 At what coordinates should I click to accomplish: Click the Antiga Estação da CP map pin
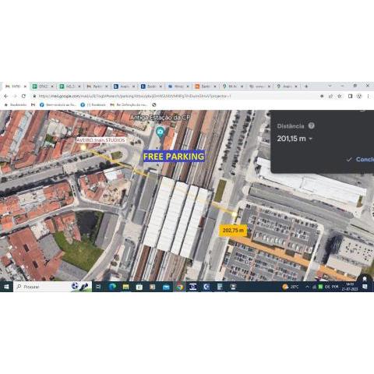pos(161,132)
